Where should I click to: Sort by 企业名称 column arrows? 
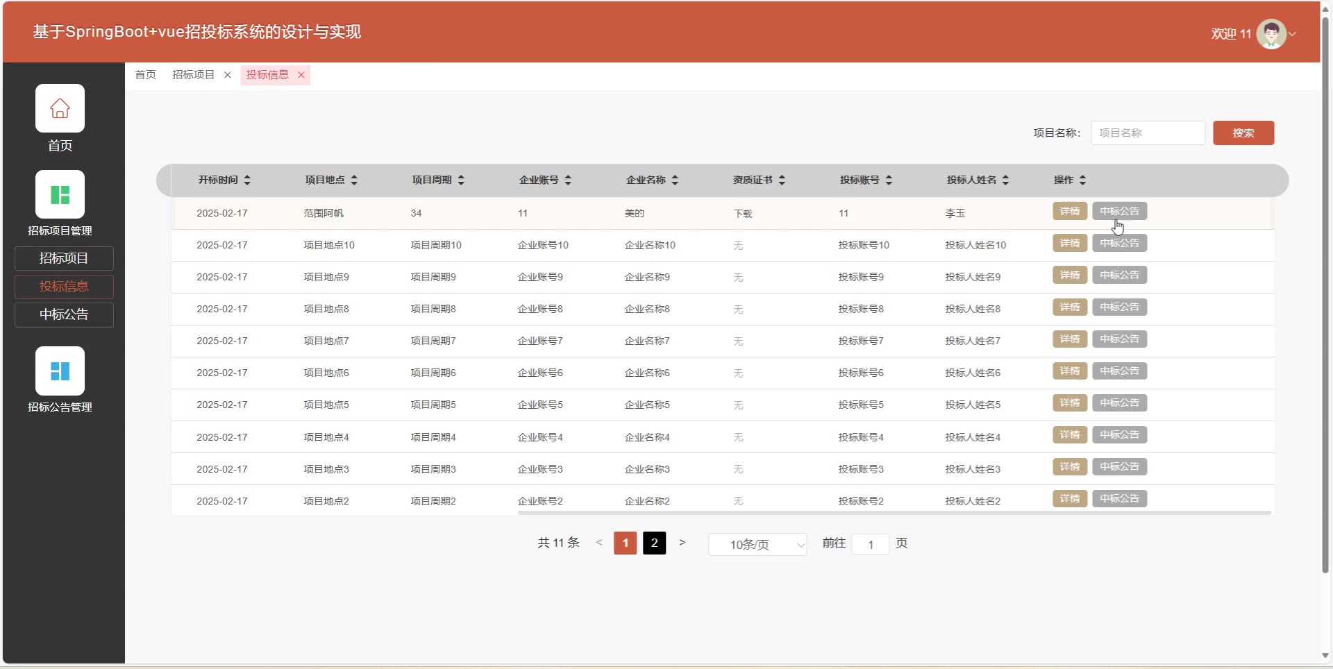(x=675, y=180)
